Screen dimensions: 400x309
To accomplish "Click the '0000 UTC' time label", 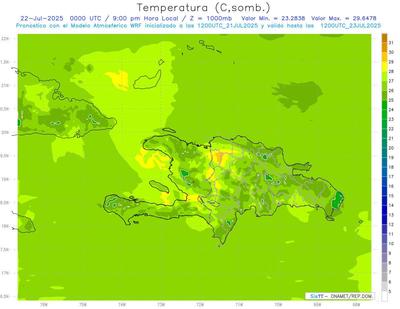I will (85, 18).
